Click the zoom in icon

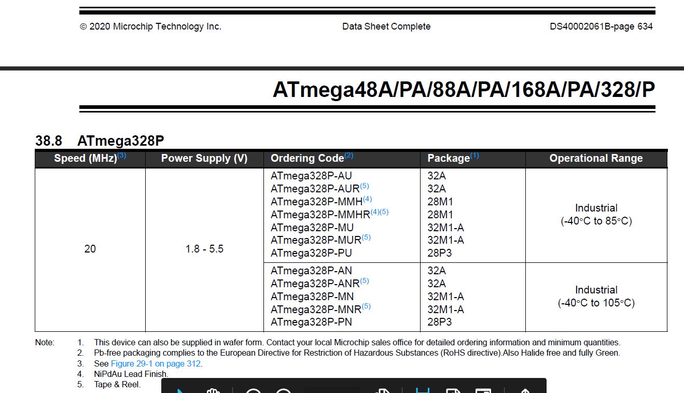coord(283,390)
